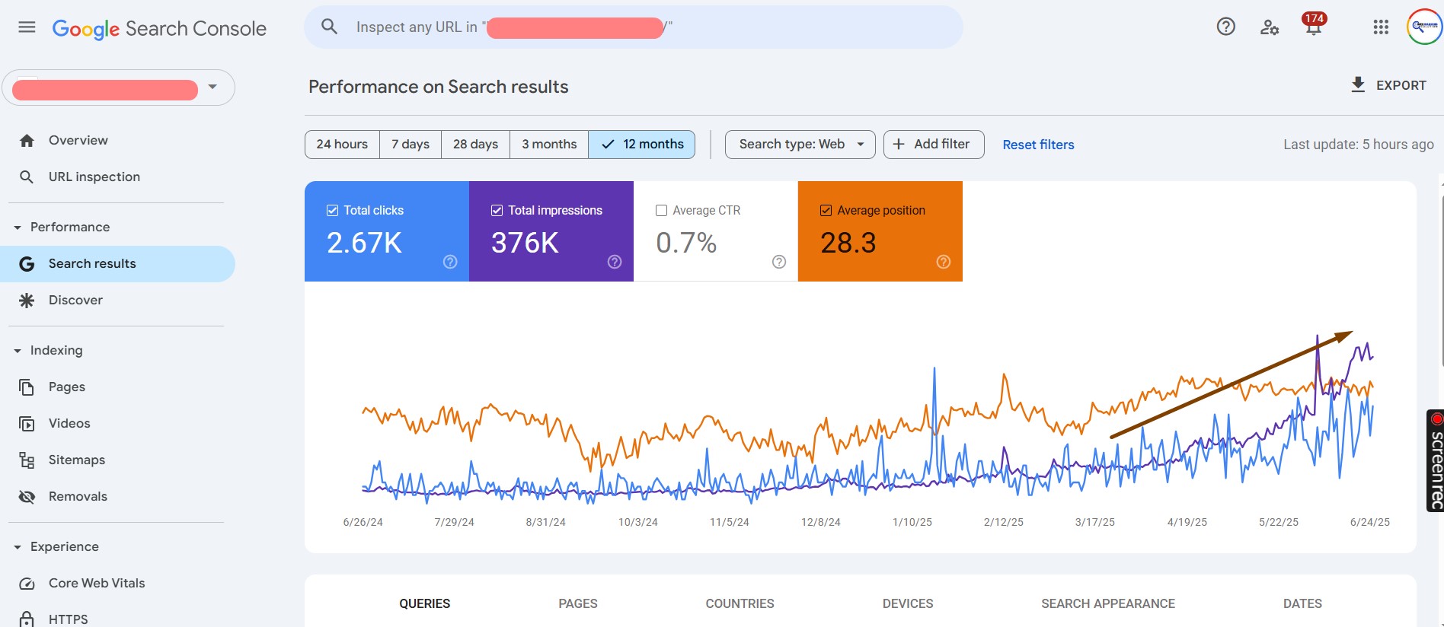The height and width of the screenshot is (627, 1444).
Task: Switch to the COUNTRIES tab
Action: (740, 603)
